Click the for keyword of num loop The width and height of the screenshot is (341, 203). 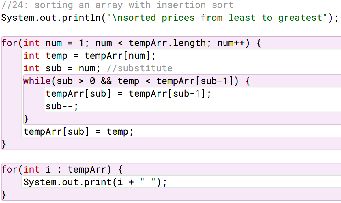9,43
